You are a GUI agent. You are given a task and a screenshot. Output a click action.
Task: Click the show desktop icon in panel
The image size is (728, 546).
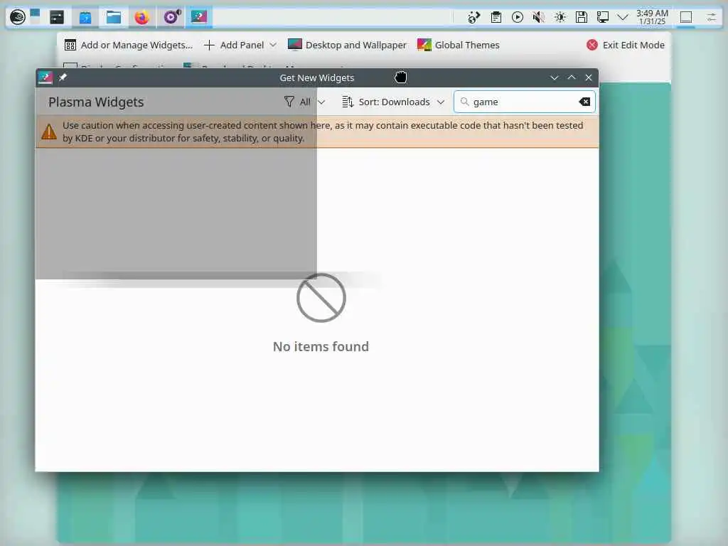tap(686, 18)
